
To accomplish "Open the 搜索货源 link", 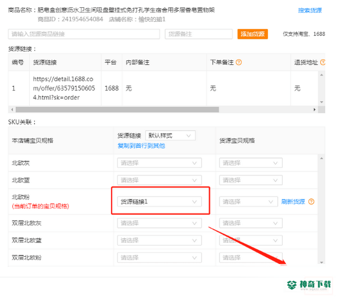I will coord(310,10).
